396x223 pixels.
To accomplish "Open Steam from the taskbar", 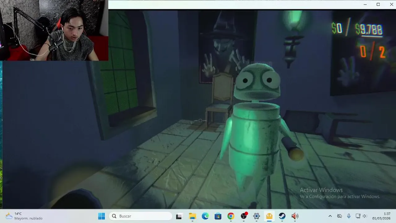I will pos(282,216).
